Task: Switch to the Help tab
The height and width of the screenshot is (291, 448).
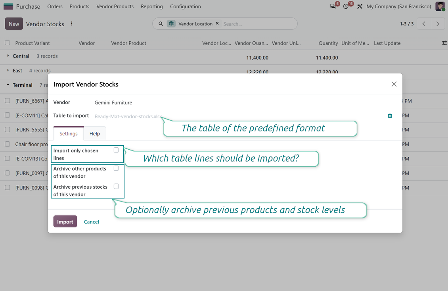Action: click(x=95, y=134)
